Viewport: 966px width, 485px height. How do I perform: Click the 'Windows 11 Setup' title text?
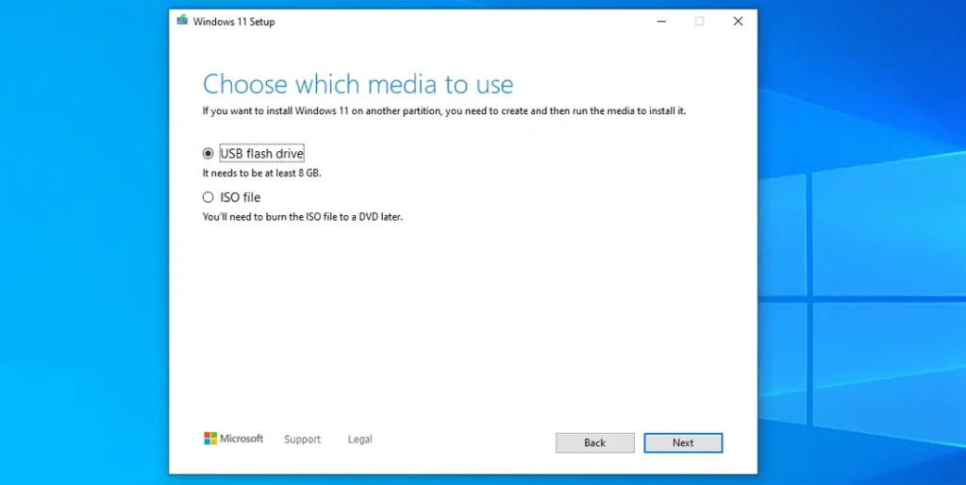pyautogui.click(x=234, y=22)
